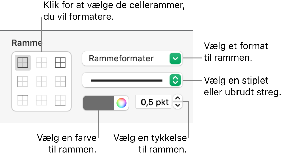The height and width of the screenshot is (158, 284).
Task: Select the top border icon
Action: tap(23, 100)
